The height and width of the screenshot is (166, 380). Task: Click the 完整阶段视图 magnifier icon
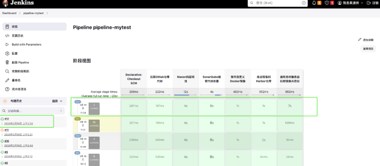(x=7, y=71)
